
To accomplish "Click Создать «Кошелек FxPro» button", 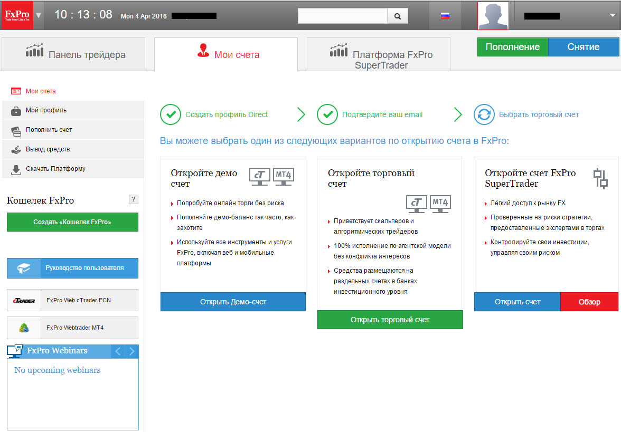I will click(72, 222).
